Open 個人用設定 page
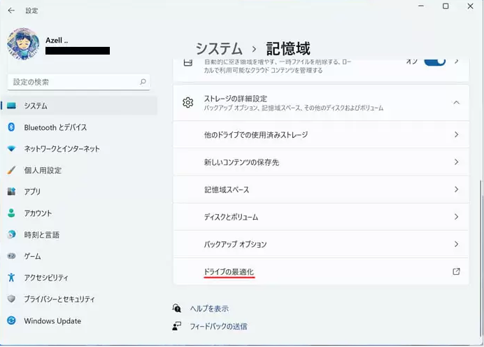 79,170
